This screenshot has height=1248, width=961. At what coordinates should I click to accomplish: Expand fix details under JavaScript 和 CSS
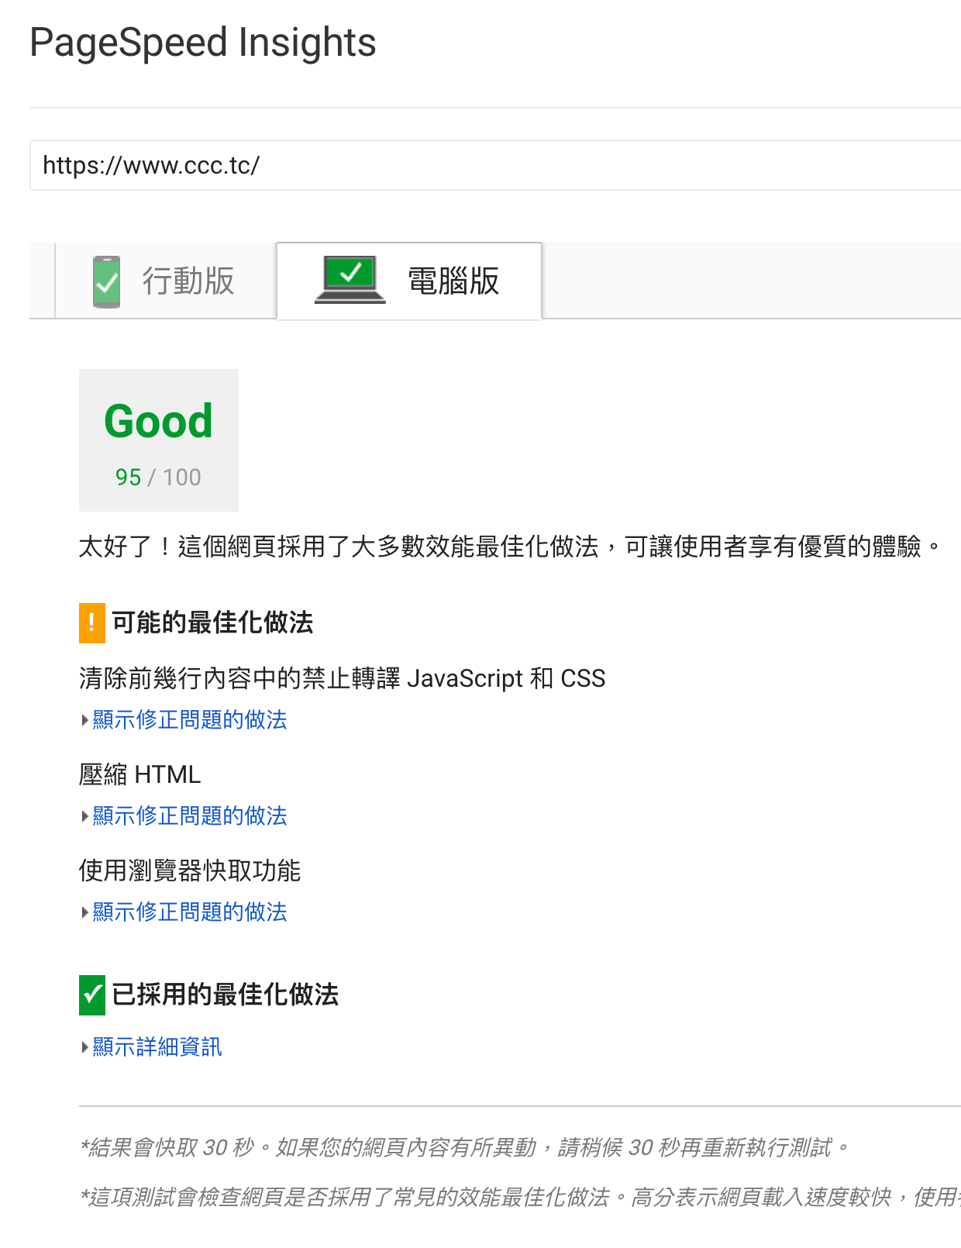(x=85, y=720)
